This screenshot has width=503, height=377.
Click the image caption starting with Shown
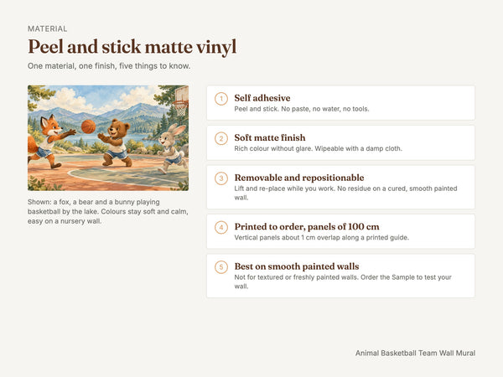[x=108, y=212]
